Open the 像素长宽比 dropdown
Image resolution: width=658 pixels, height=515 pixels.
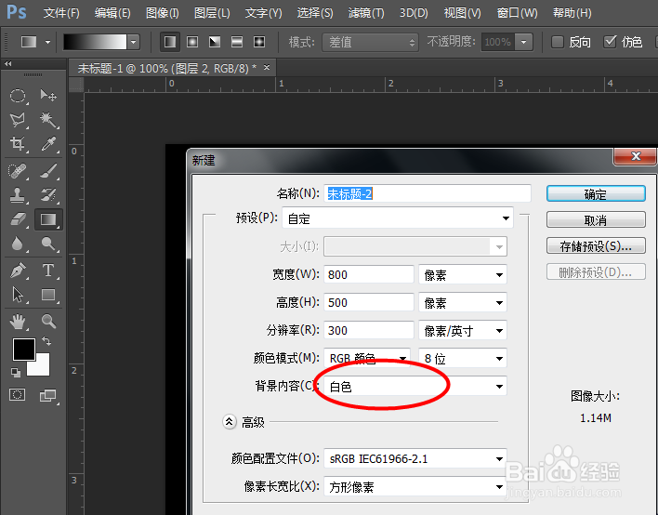(415, 487)
